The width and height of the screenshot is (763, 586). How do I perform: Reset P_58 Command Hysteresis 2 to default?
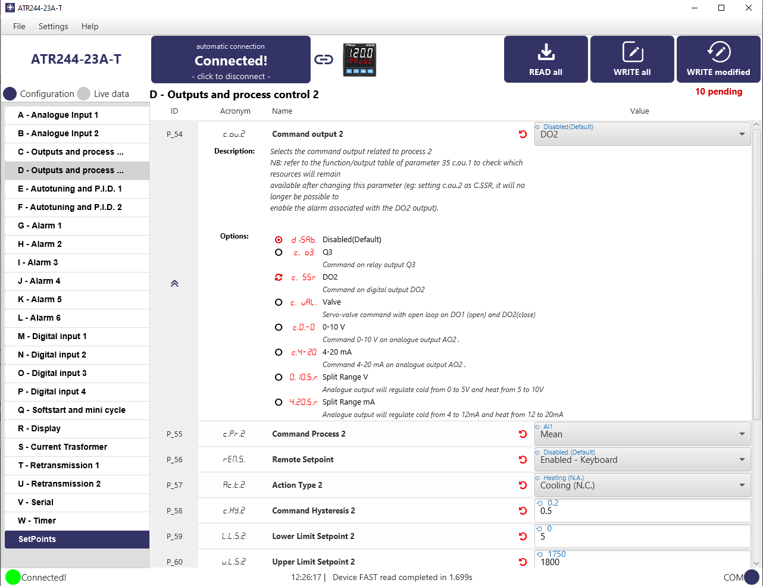[x=523, y=511]
